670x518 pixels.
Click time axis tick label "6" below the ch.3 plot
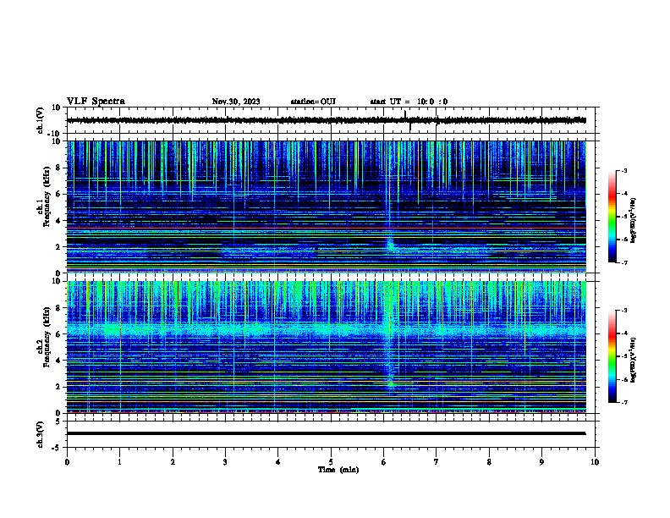(383, 462)
